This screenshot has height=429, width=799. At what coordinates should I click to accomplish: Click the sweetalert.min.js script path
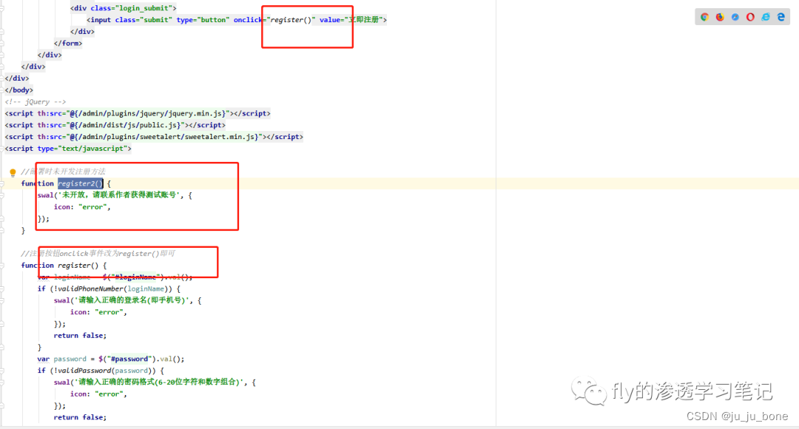tap(166, 137)
